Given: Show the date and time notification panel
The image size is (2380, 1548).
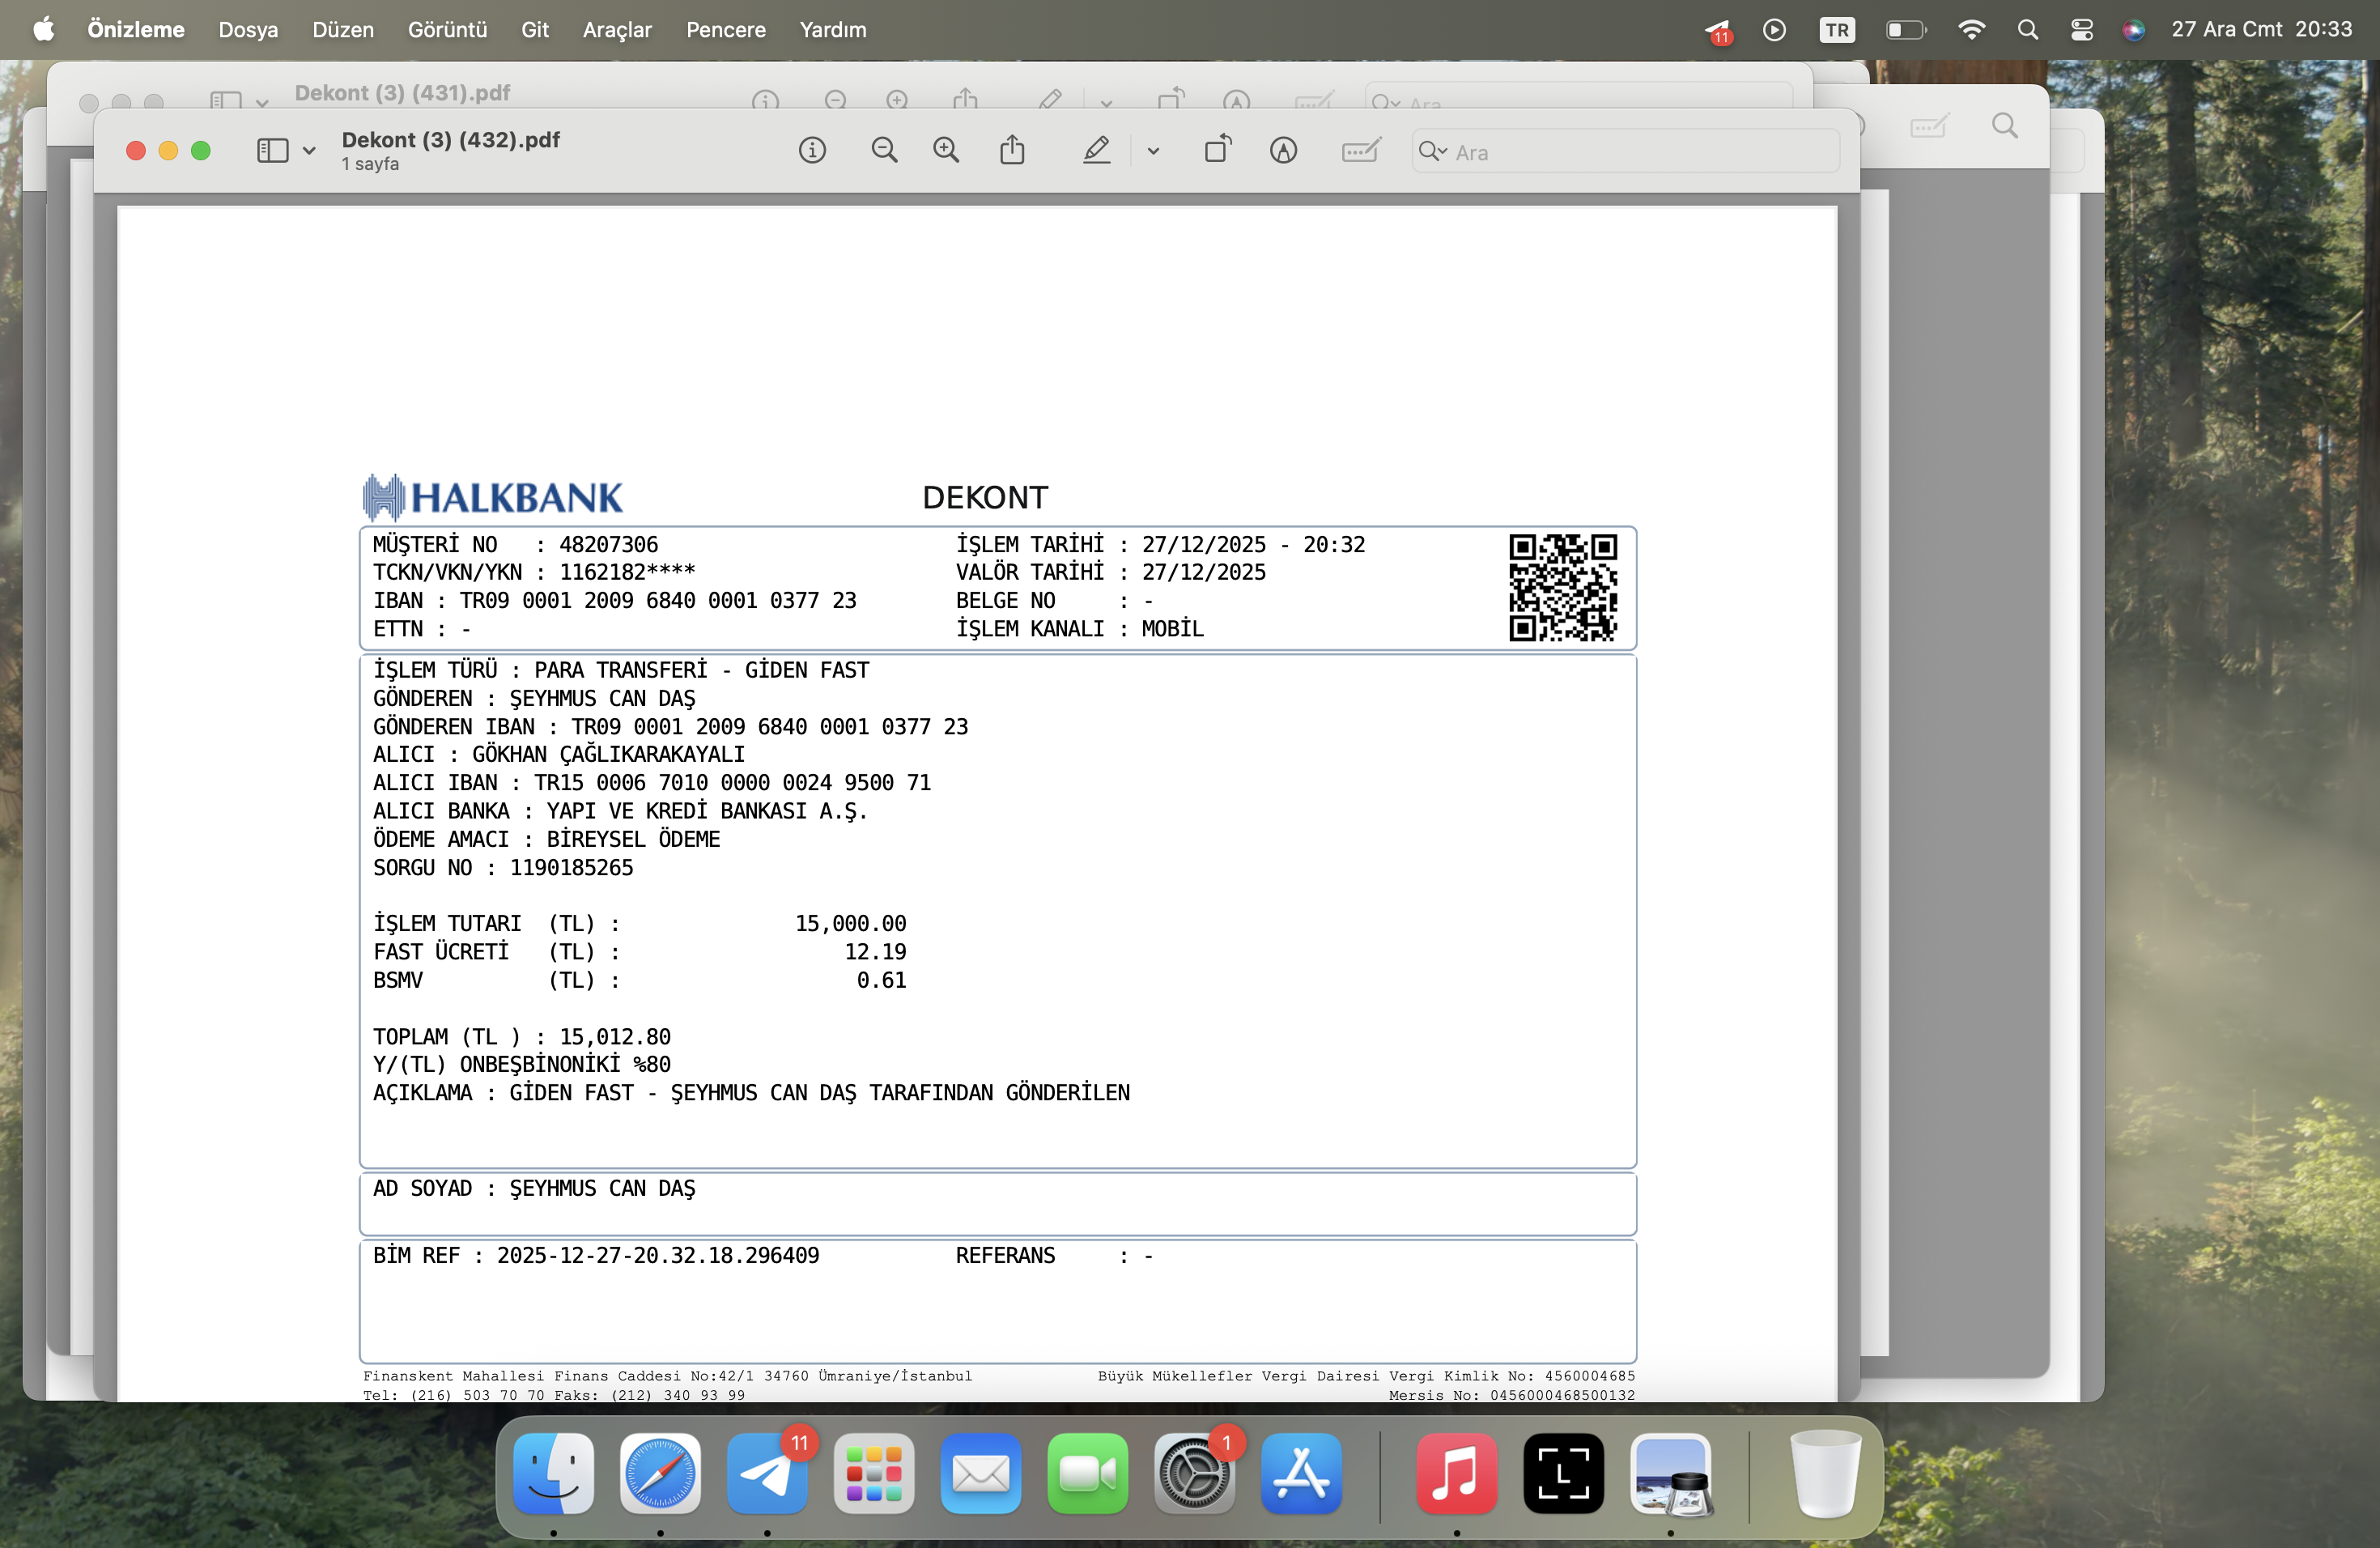Looking at the screenshot, I should [x=2261, y=30].
